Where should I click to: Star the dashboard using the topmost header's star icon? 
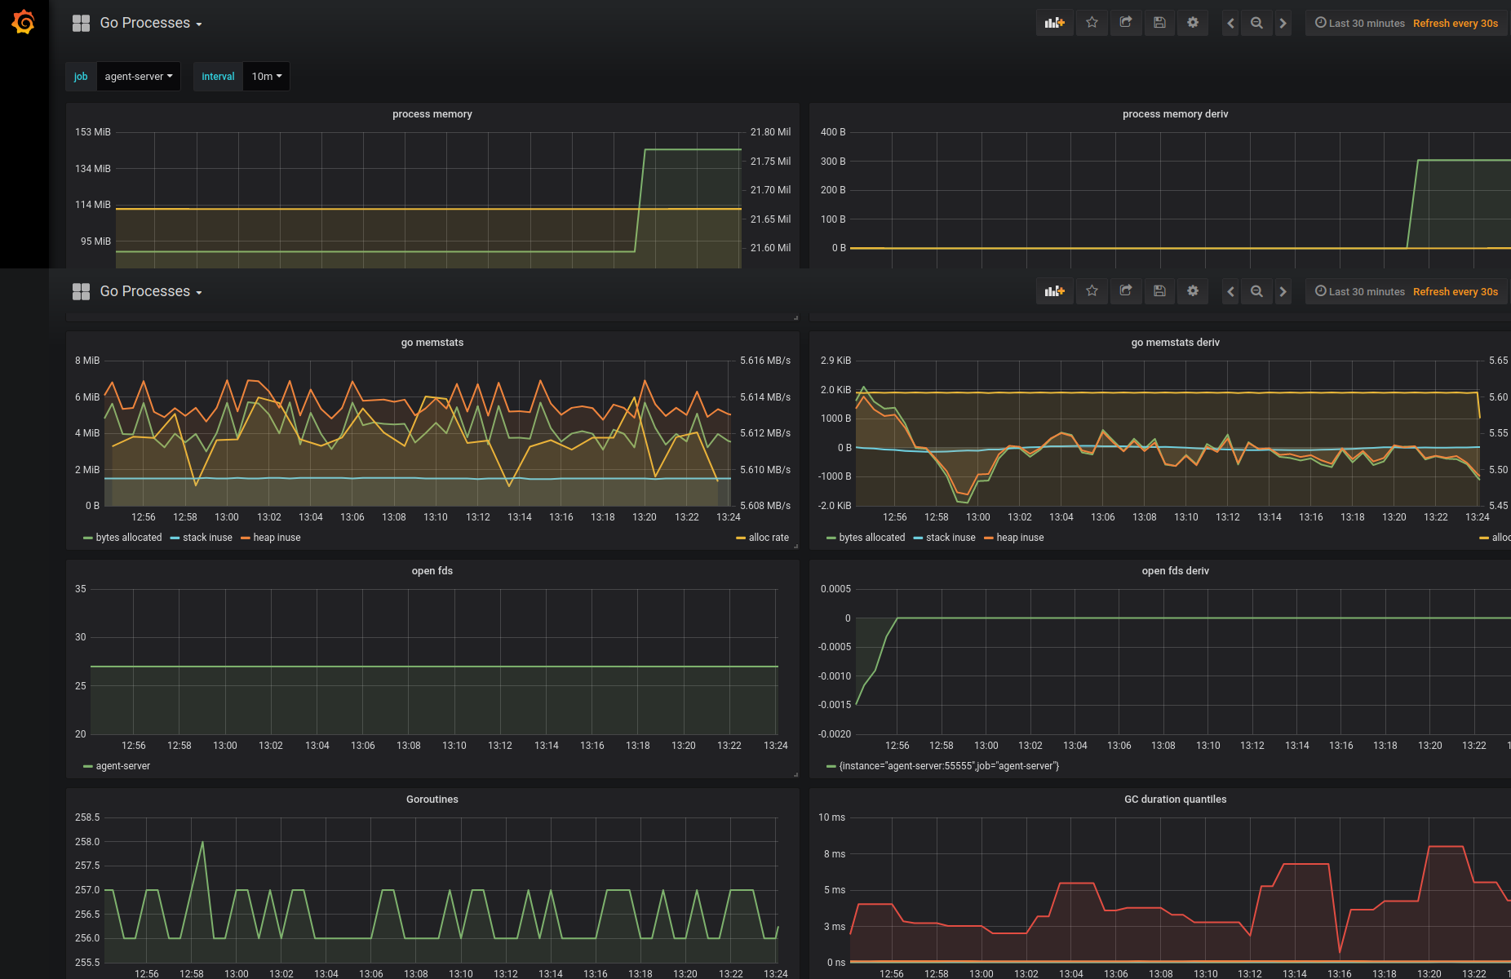pyautogui.click(x=1092, y=23)
